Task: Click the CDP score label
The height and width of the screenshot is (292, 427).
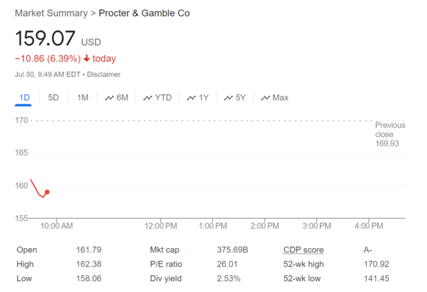Action: 304,249
